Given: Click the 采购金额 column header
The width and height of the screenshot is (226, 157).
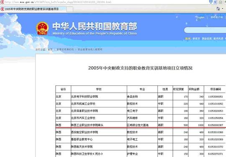Looking at the screenshot, I should pyautogui.click(x=194, y=89).
